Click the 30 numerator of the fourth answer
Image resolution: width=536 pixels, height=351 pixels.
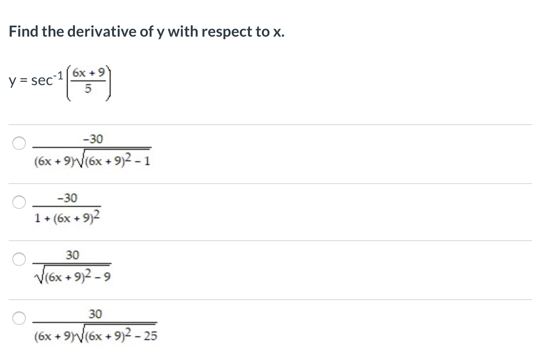tap(96, 313)
